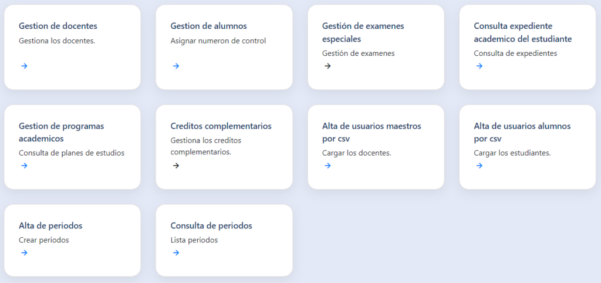This screenshot has height=283, width=601.
Task: Open the Gestion de docentes title
Action: (x=58, y=26)
